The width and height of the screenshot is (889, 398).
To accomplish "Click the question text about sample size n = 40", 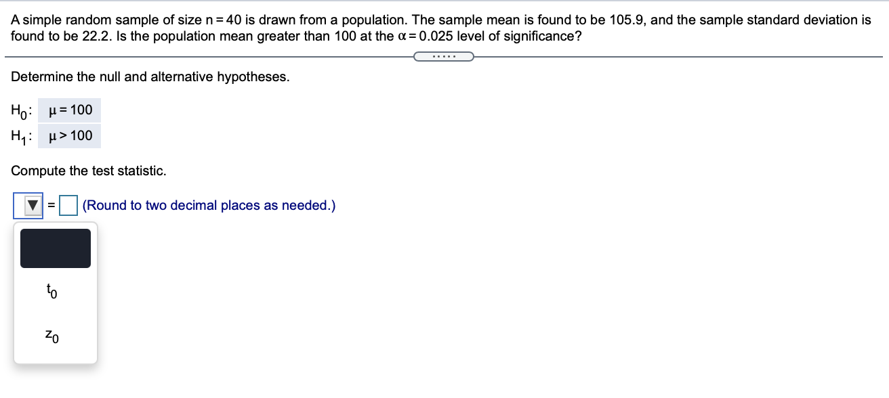I will click(x=440, y=20).
